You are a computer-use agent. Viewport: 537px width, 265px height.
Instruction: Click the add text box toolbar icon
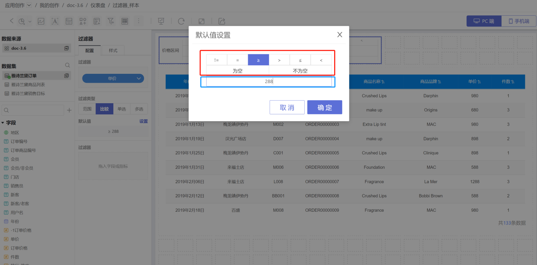click(x=55, y=21)
